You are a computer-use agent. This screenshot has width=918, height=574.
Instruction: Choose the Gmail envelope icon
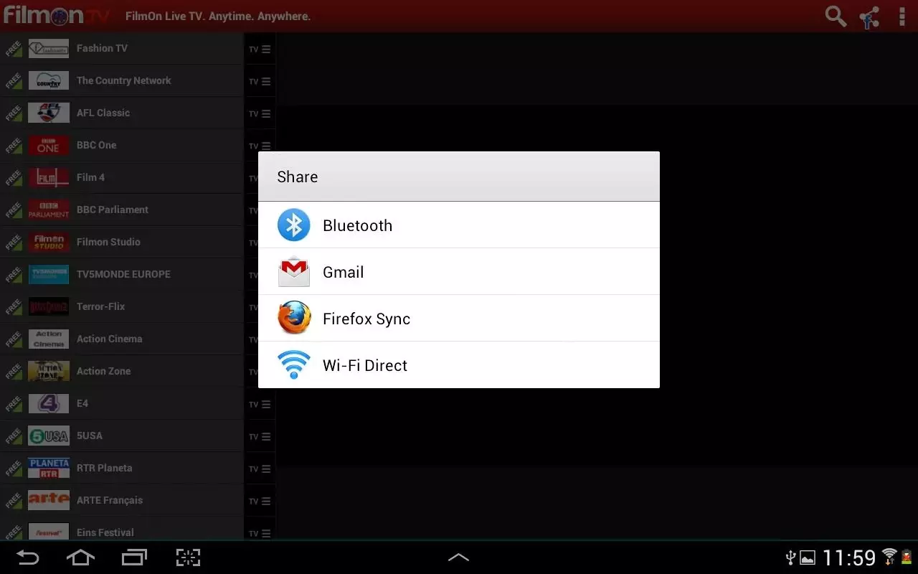click(294, 272)
